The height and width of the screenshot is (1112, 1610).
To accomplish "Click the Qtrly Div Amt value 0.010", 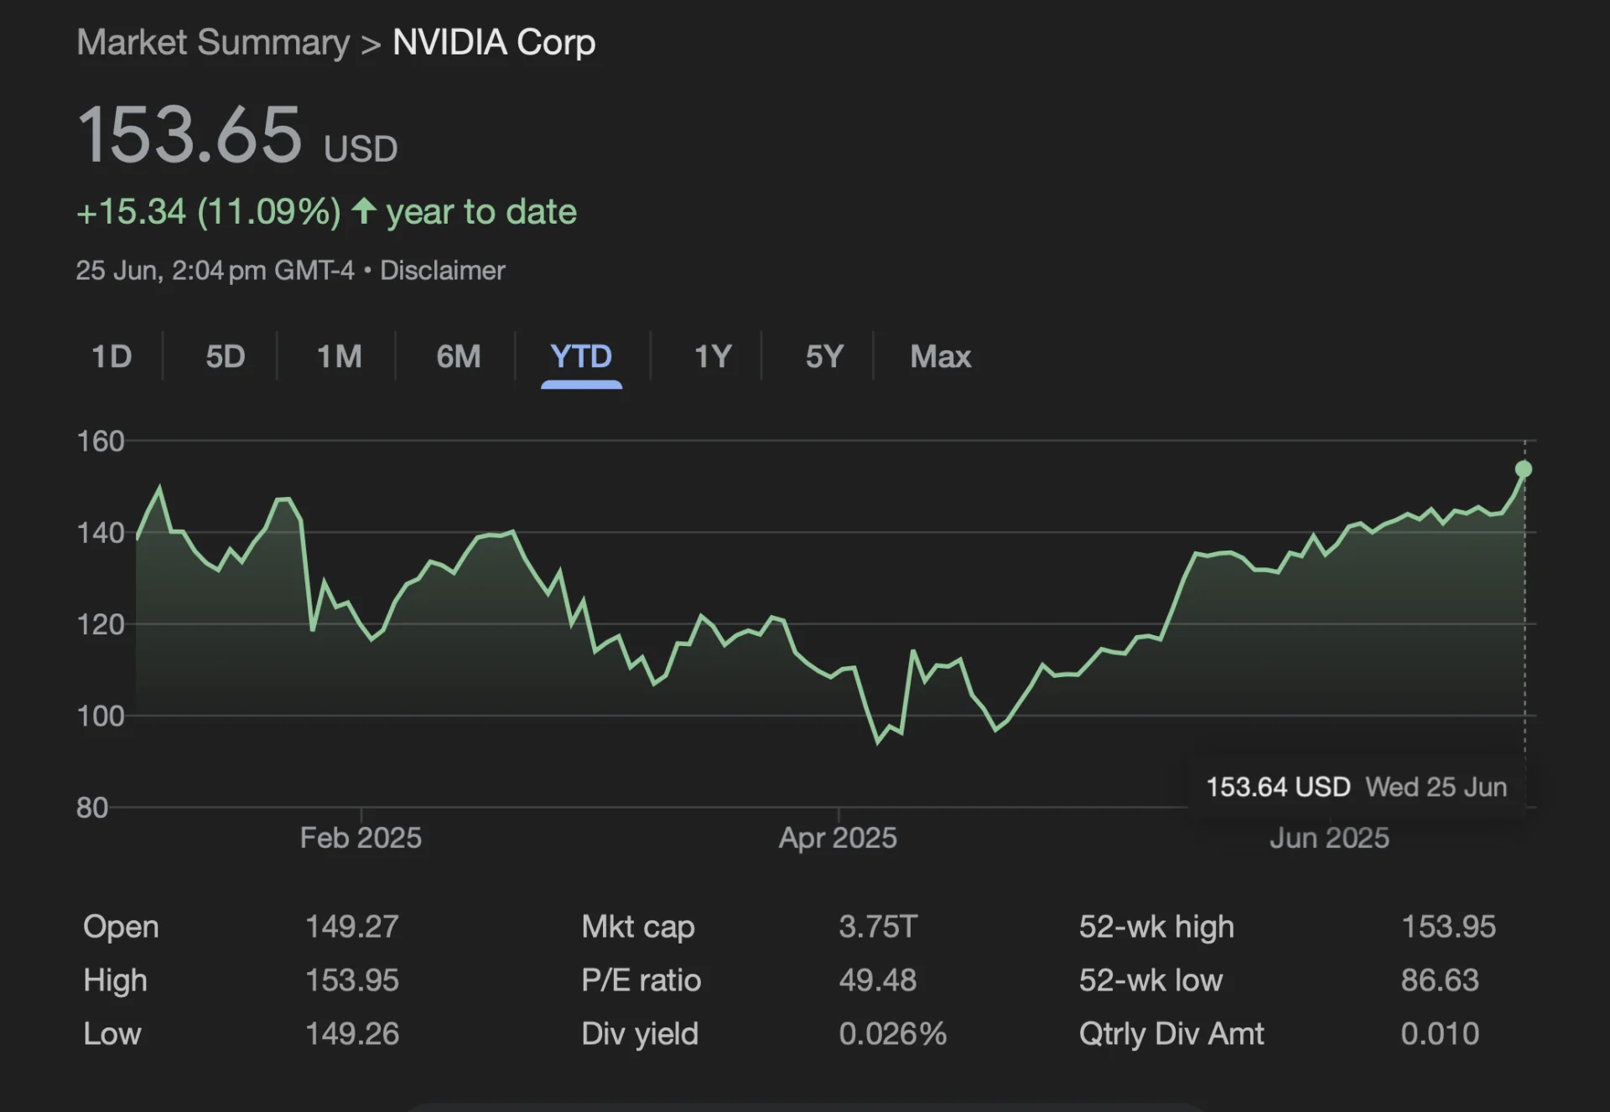I will [1440, 1034].
